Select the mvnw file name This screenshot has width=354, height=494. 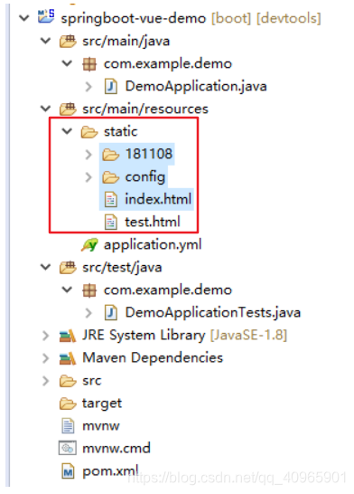click(101, 426)
